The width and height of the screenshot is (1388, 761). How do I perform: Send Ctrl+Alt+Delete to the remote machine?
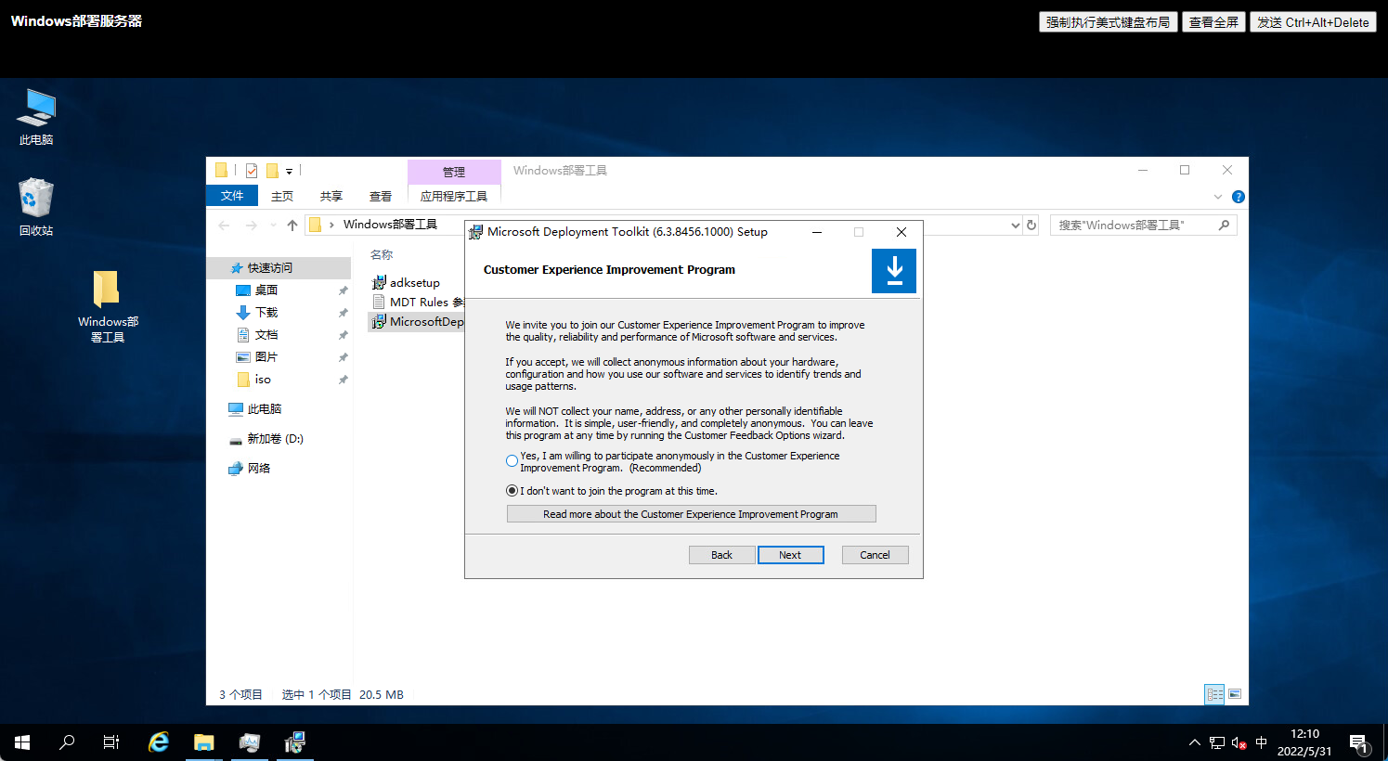coord(1313,22)
